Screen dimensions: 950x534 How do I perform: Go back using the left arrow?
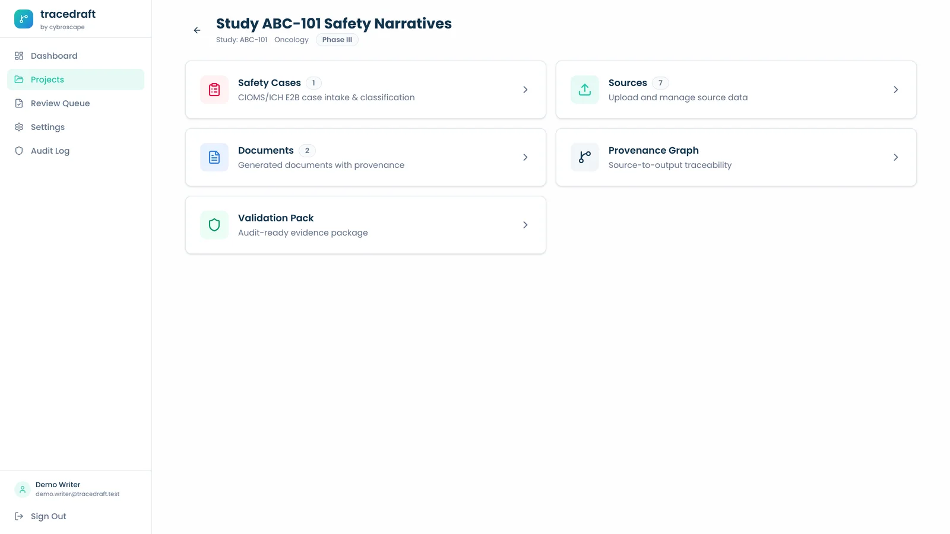(x=197, y=30)
